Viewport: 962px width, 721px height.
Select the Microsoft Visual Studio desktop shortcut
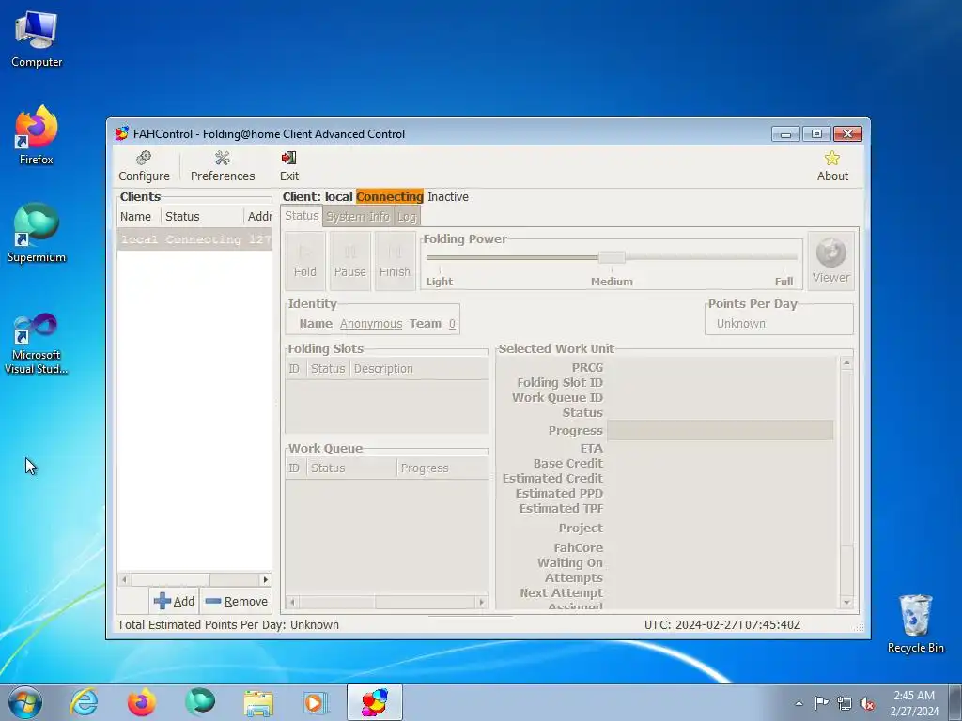(x=37, y=344)
